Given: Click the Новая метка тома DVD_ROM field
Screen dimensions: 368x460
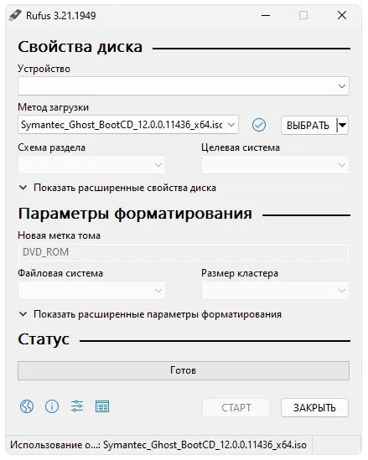Looking at the screenshot, I should (x=184, y=252).
